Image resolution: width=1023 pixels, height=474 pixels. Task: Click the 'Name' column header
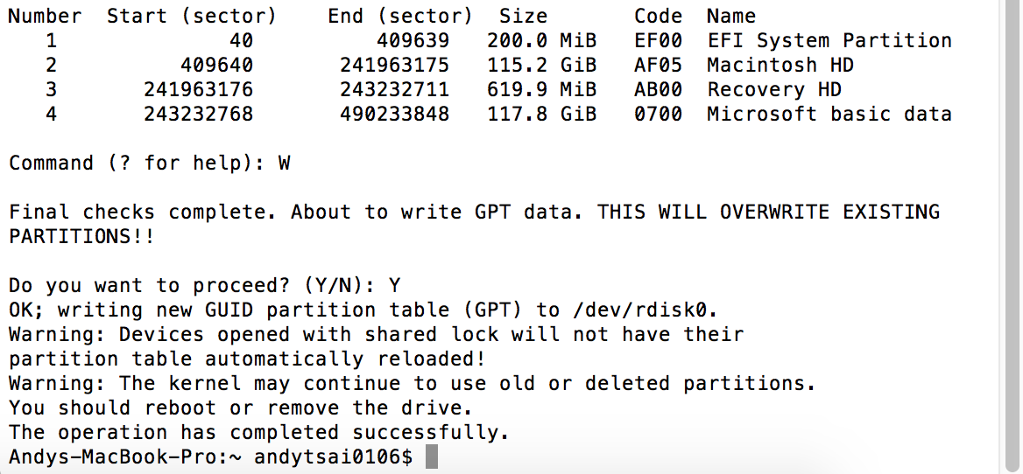730,17
